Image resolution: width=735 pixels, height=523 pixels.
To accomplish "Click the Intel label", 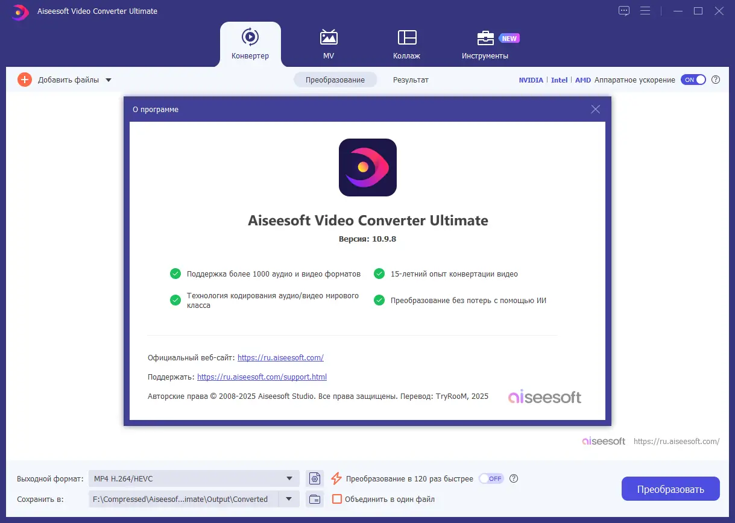I will [x=560, y=80].
